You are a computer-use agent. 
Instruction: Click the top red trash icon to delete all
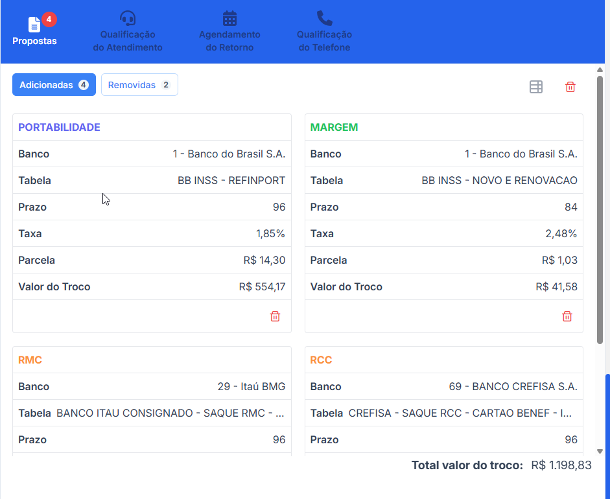click(570, 87)
